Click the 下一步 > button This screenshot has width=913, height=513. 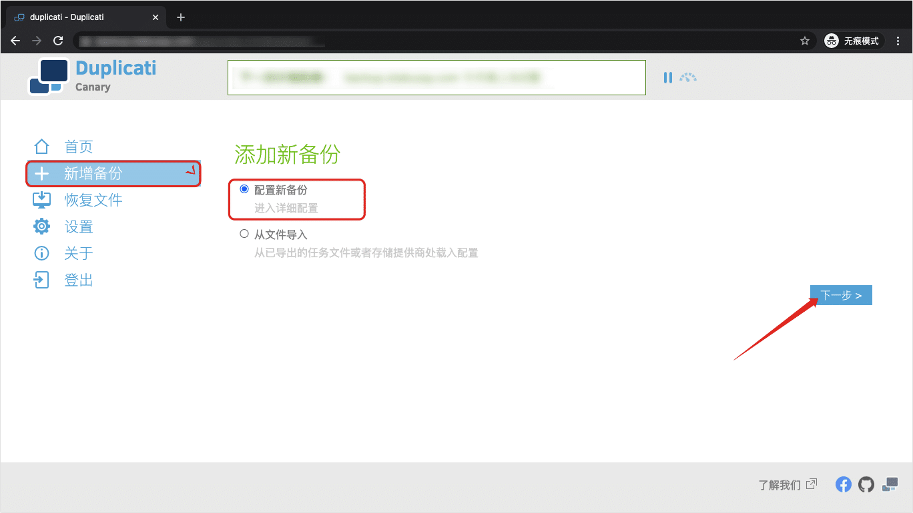point(841,295)
